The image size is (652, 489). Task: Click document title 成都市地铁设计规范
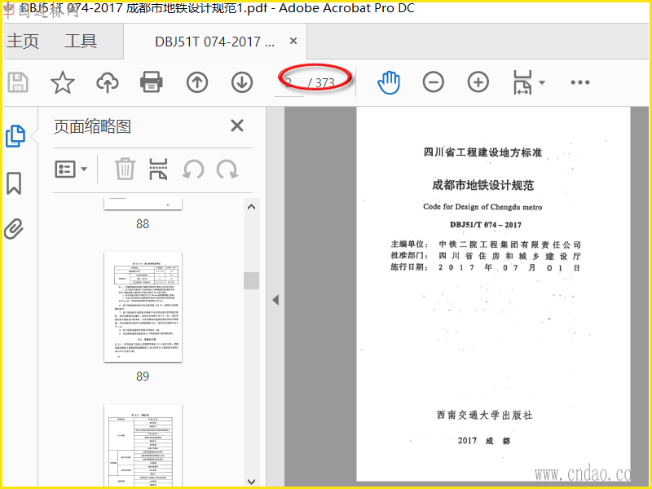point(482,185)
